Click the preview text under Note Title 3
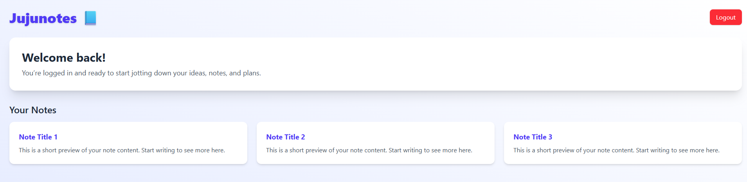Viewport: 747px width, 182px height. tap(616, 150)
